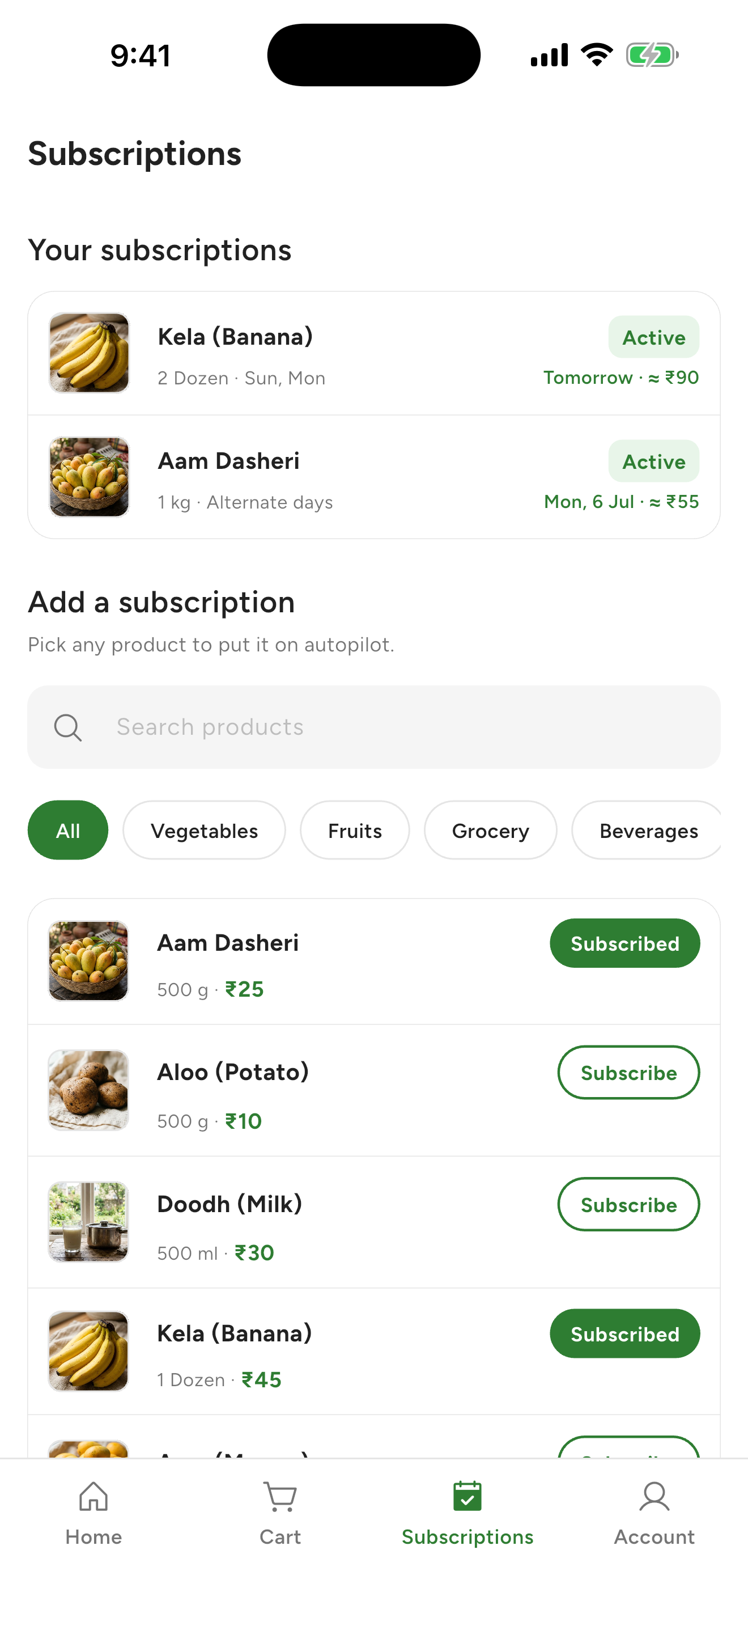Open the Cart icon
This screenshot has height=1626, width=748.
(x=280, y=1496)
